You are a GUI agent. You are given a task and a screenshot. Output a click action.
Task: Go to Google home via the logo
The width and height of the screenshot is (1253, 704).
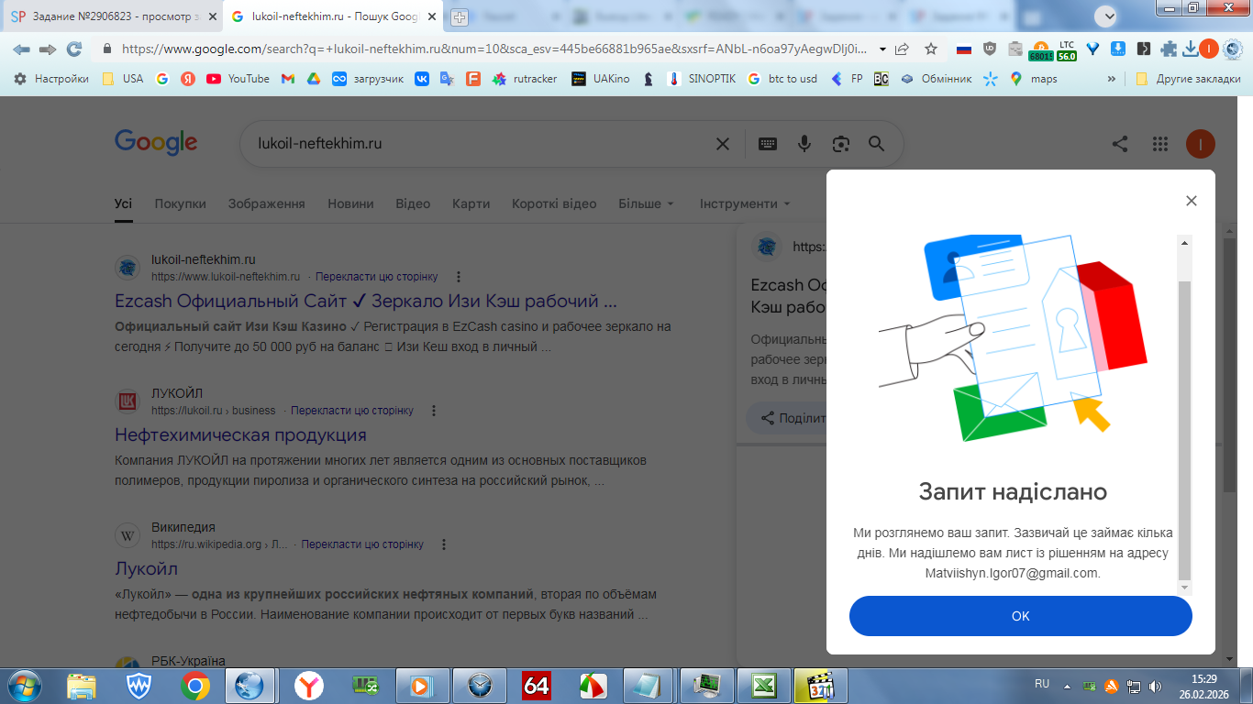156,142
